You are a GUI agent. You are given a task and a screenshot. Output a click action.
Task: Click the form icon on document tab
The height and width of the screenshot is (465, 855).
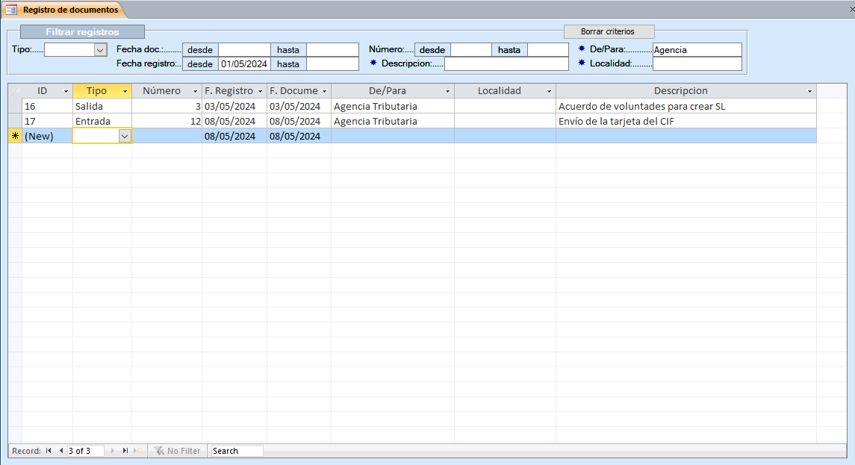(x=11, y=10)
